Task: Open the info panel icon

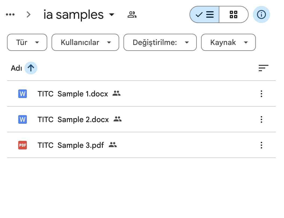Action: [x=261, y=14]
